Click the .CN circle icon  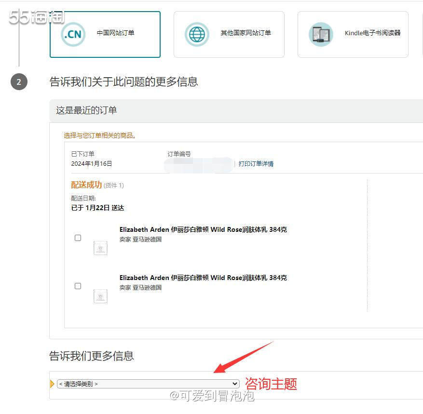(x=73, y=34)
